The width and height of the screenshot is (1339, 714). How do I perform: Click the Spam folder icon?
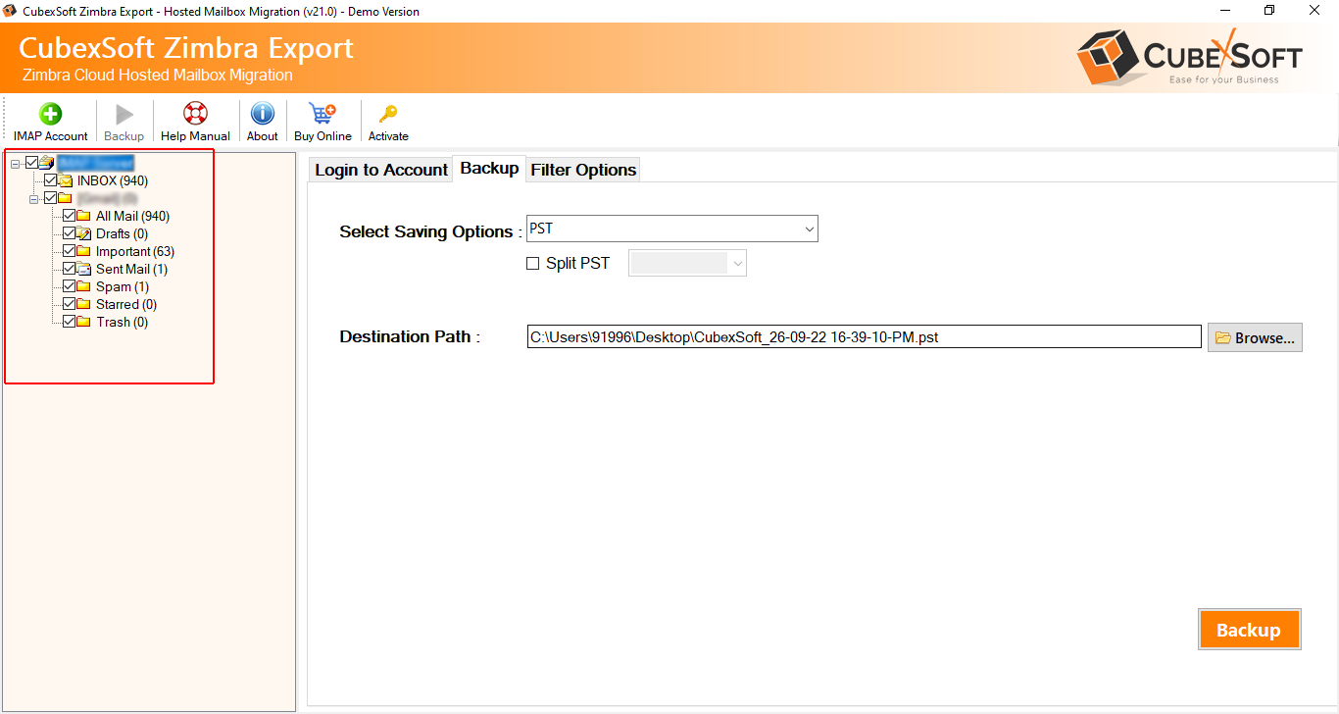84,286
